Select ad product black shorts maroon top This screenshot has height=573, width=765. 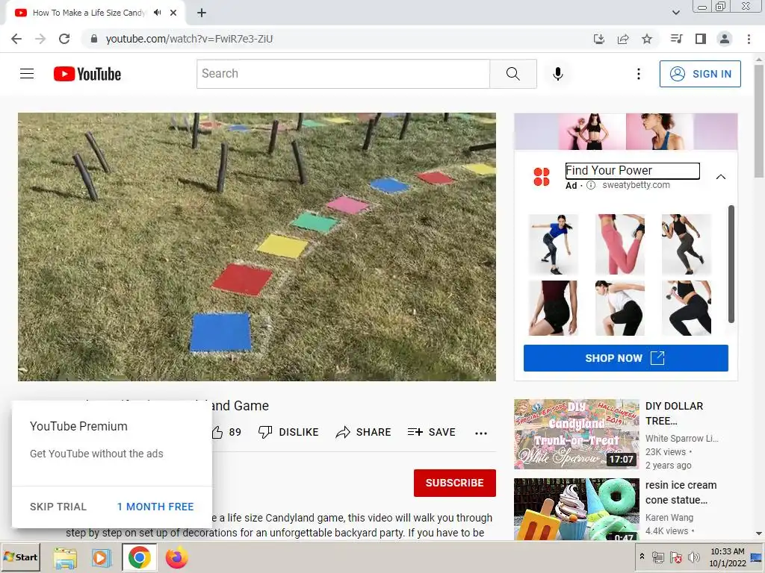pos(554,308)
